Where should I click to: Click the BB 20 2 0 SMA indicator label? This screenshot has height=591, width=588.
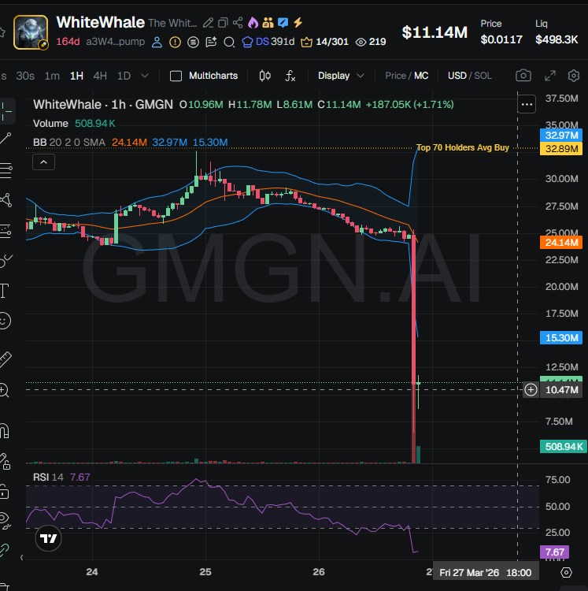[69, 143]
